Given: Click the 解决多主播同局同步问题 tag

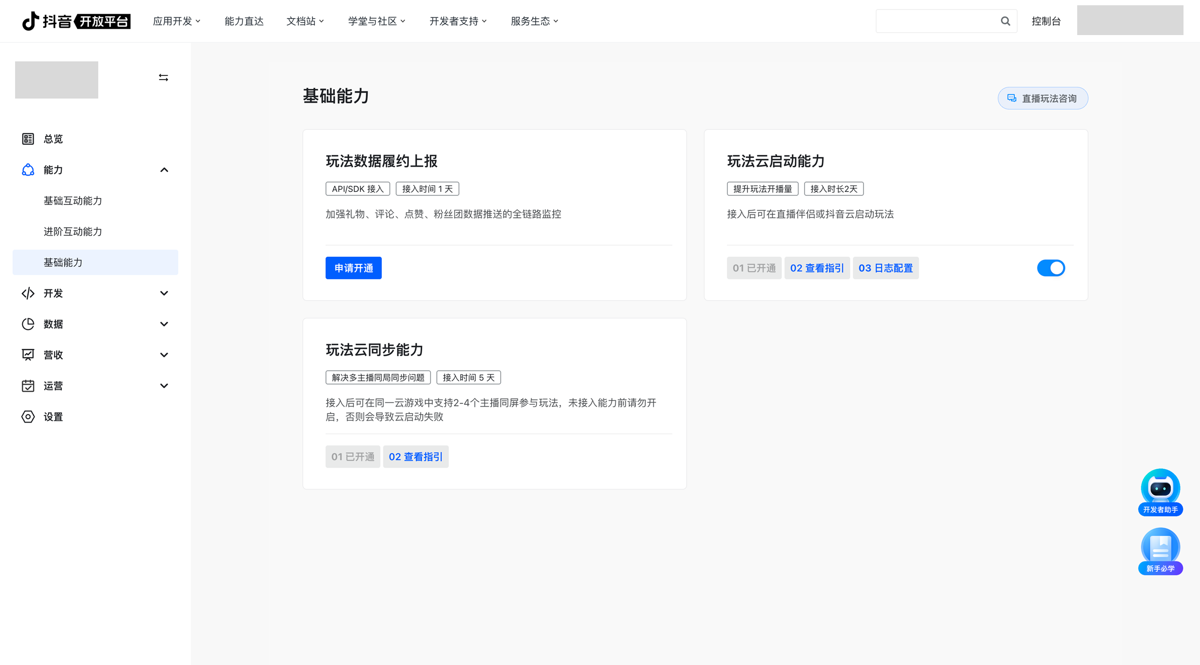Looking at the screenshot, I should pyautogui.click(x=378, y=377).
